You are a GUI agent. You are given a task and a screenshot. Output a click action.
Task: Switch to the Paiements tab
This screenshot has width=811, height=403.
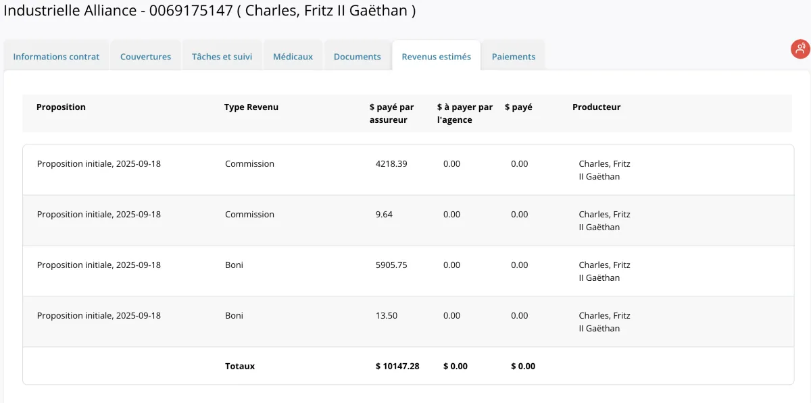[x=514, y=57]
